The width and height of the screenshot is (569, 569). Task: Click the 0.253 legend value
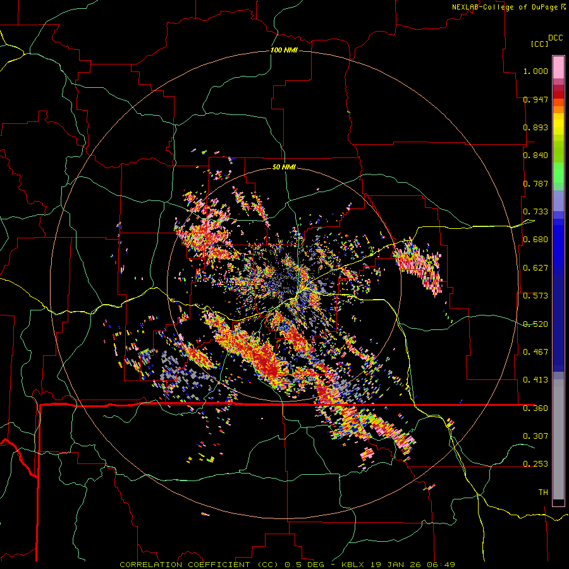(x=535, y=464)
